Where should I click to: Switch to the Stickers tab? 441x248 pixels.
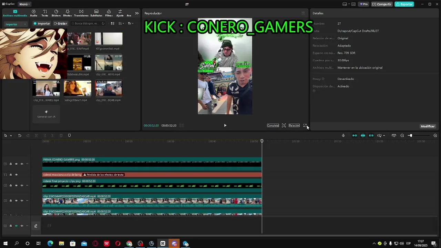pyautogui.click(x=56, y=13)
